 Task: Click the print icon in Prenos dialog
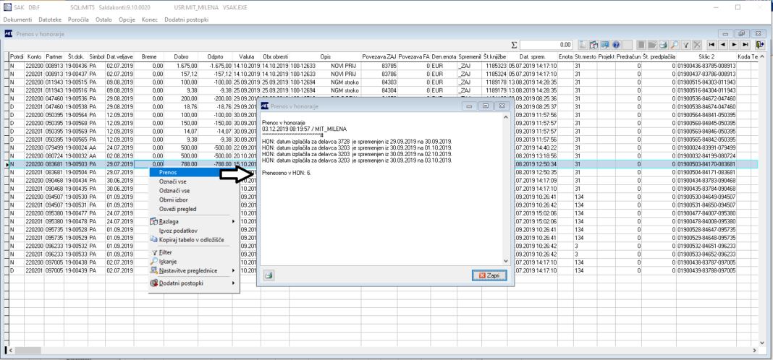(269, 276)
